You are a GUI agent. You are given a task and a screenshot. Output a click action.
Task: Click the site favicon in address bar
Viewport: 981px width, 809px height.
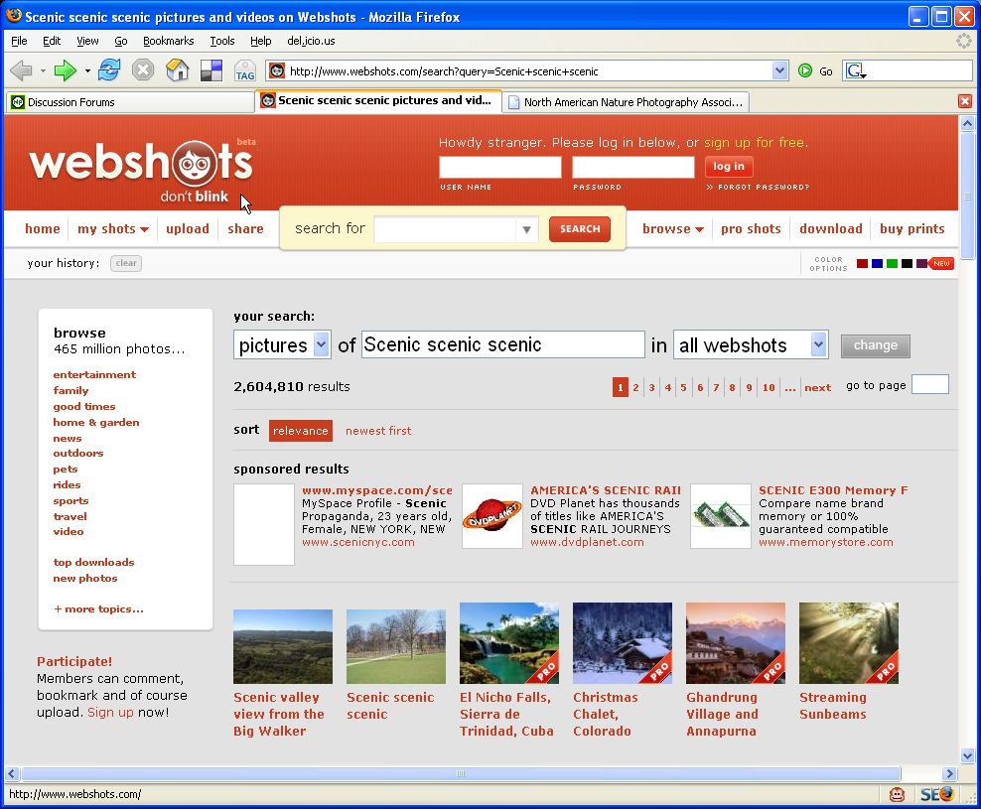277,70
